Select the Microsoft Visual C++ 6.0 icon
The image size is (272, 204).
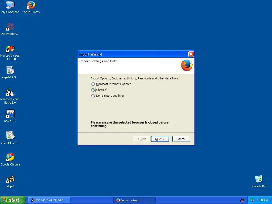10,53
